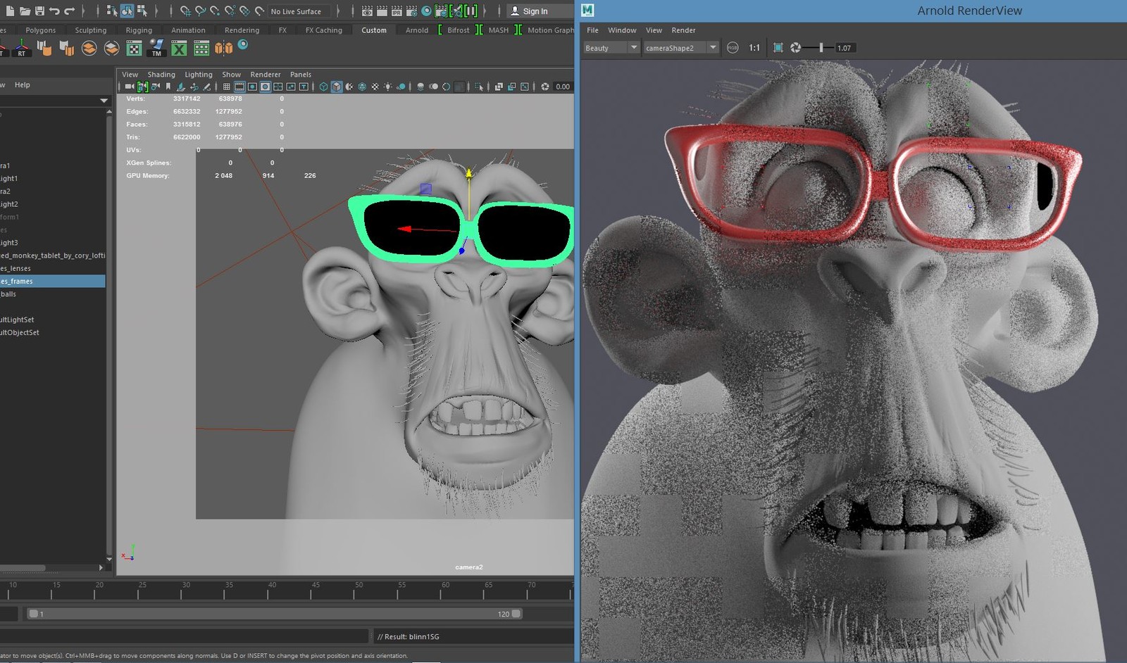Click Select Camera icon in viewport toolbar
Viewport: 1127px width, 663px height.
click(130, 87)
